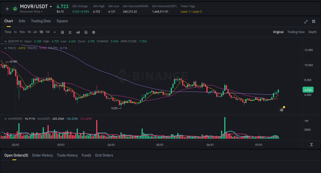Image resolution: width=321 pixels, height=173 pixels.
Task: Click the yellow MA(7) value label
Action: pyautogui.click(x=22, y=48)
